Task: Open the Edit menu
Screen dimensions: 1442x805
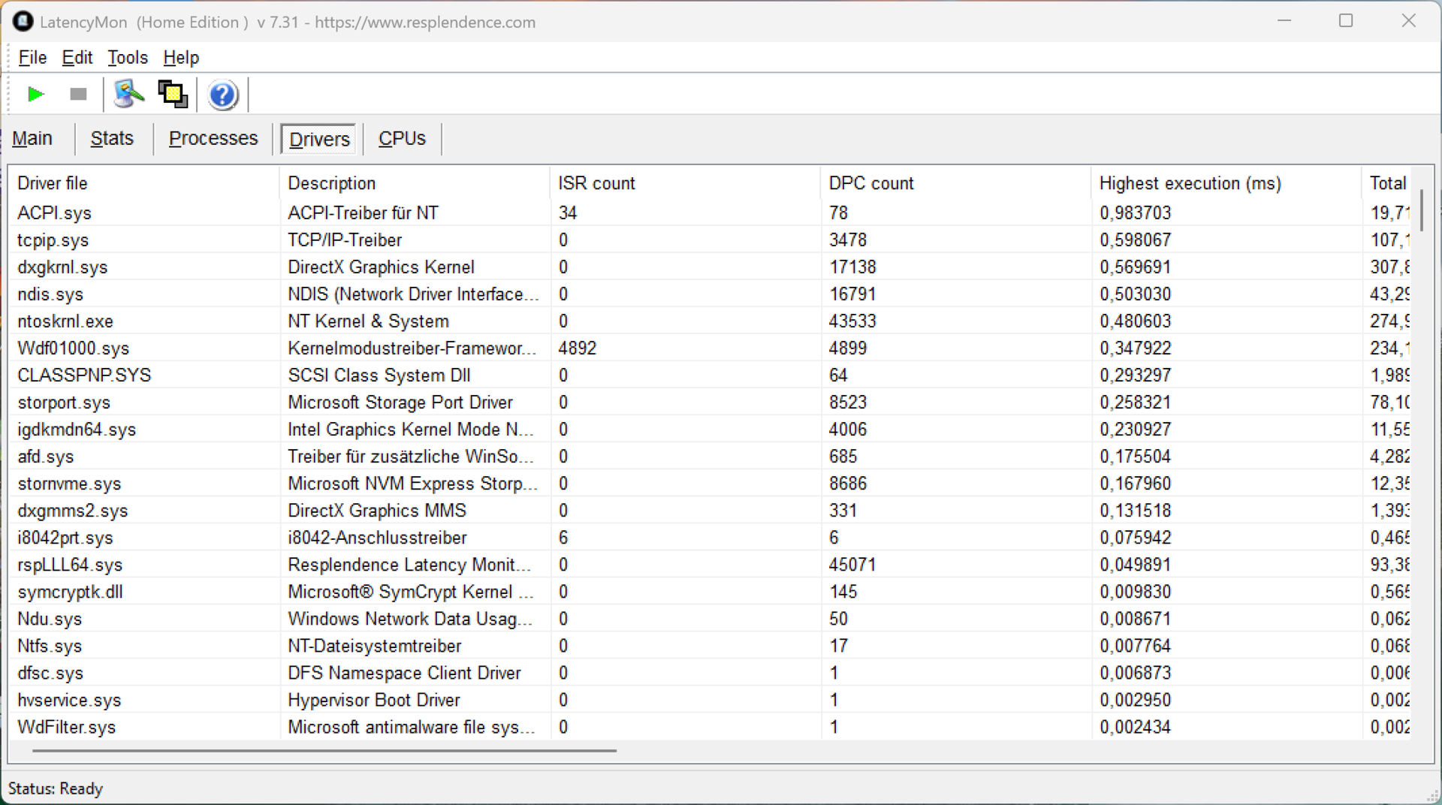Action: click(x=77, y=58)
